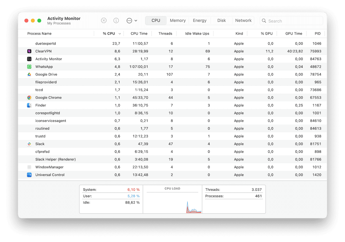Click the cfprefsd process name
The width and height of the screenshot is (345, 242).
tap(42, 152)
